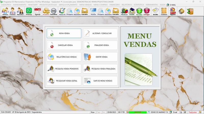Open the Menu OS icon

tap(62, 11)
